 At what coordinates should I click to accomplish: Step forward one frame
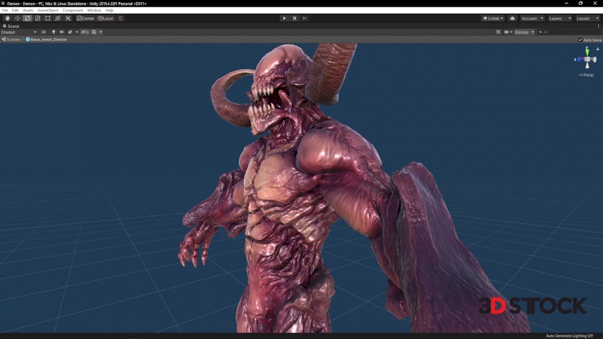pos(305,18)
